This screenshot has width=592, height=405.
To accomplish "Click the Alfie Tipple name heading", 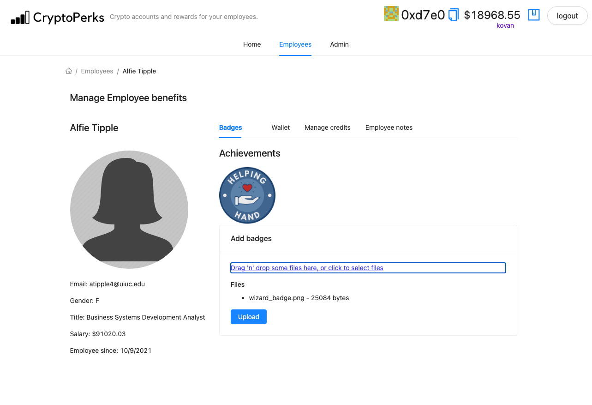I will pyautogui.click(x=94, y=128).
